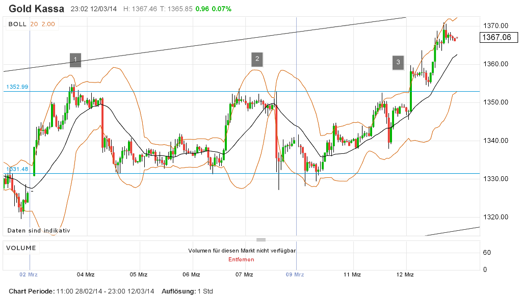Viewport: 522px width, 298px height.
Task: Select the BOLL indicator label
Action: tap(18, 23)
